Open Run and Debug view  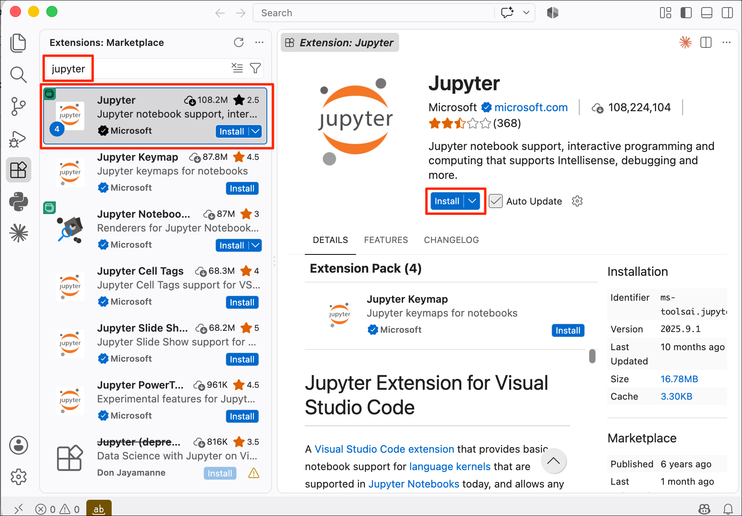pyautogui.click(x=18, y=139)
